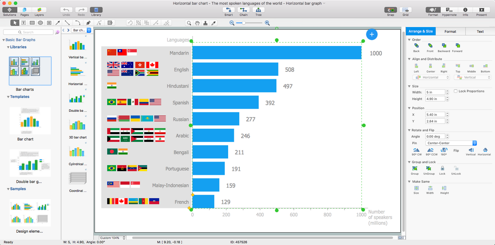Click the Width input field
This screenshot has width=495, height=245.
pos(435,92)
